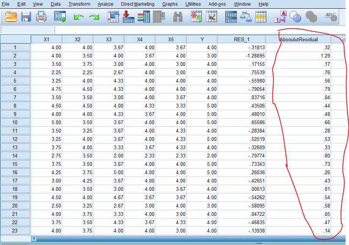349x245 pixels.
Task: Click the Run Descriptive Statistics icon
Action: (159, 17)
